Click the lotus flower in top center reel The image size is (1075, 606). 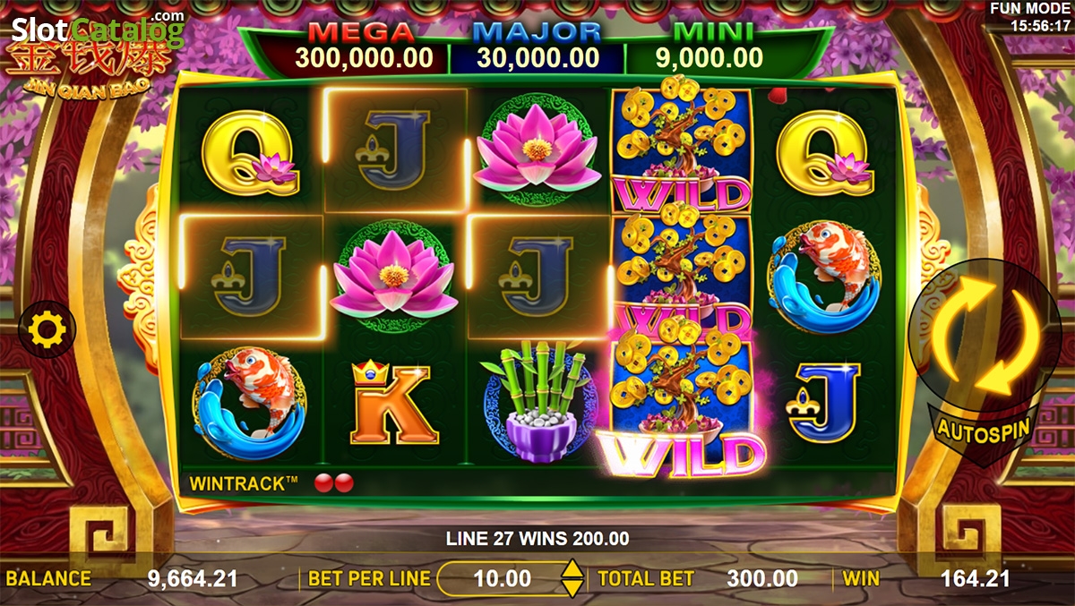coord(537,154)
